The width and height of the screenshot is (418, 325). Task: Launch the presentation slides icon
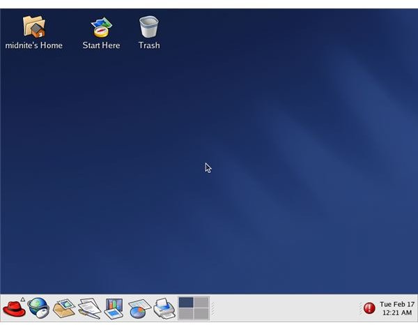click(x=114, y=308)
